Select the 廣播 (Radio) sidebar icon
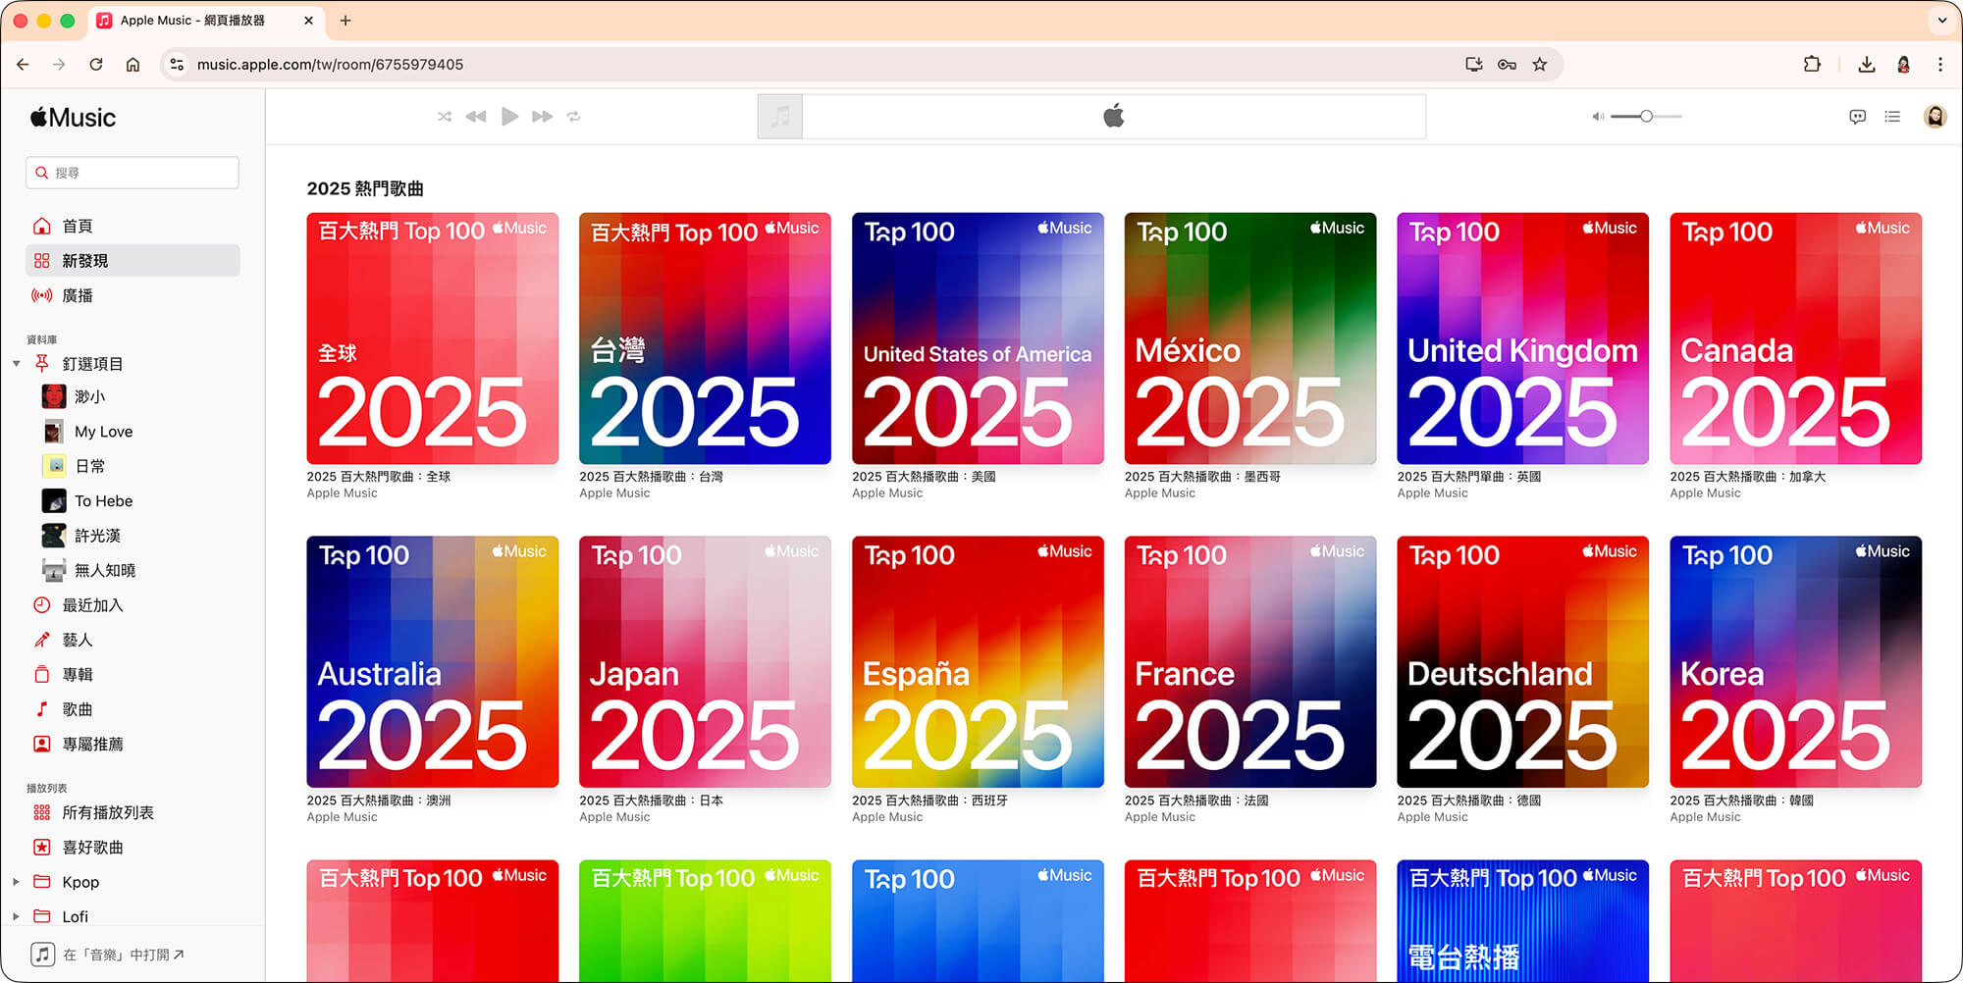This screenshot has height=983, width=1963. coord(42,295)
